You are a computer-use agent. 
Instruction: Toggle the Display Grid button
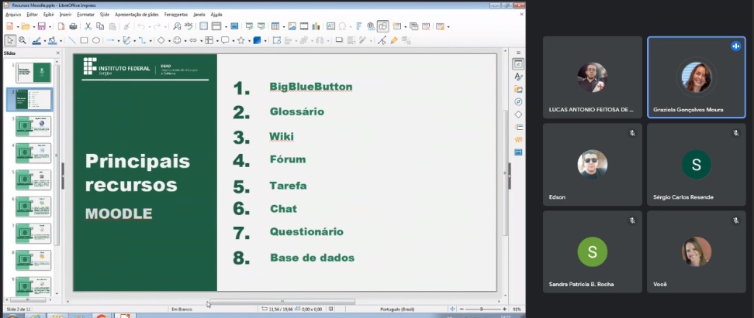(205, 26)
